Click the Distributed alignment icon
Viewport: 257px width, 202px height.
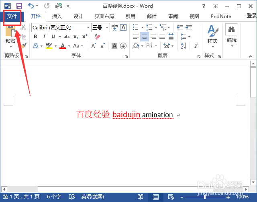pyautogui.click(x=171, y=37)
